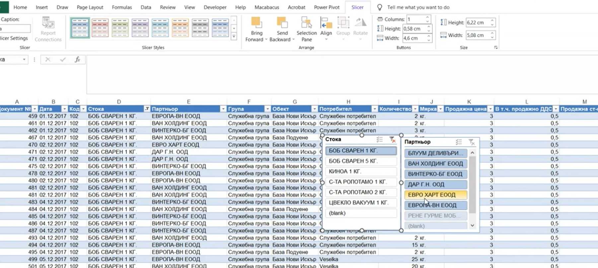Switch to the Power Pivot tab

[327, 7]
